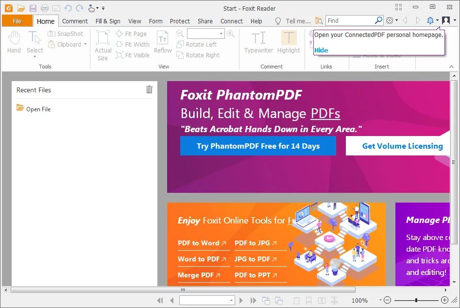
Task: Open the Merge PDF link
Action: [x=199, y=275]
